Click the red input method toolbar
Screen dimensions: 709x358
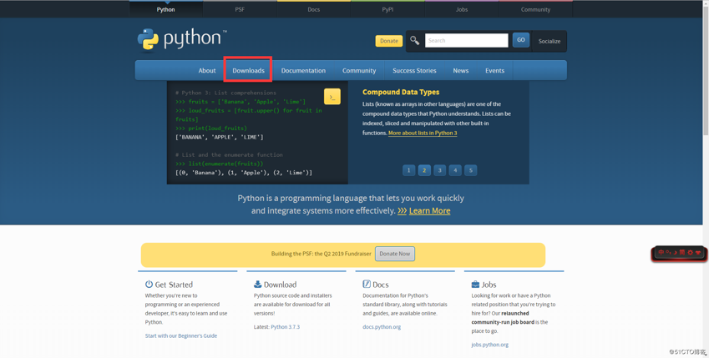[x=680, y=253]
